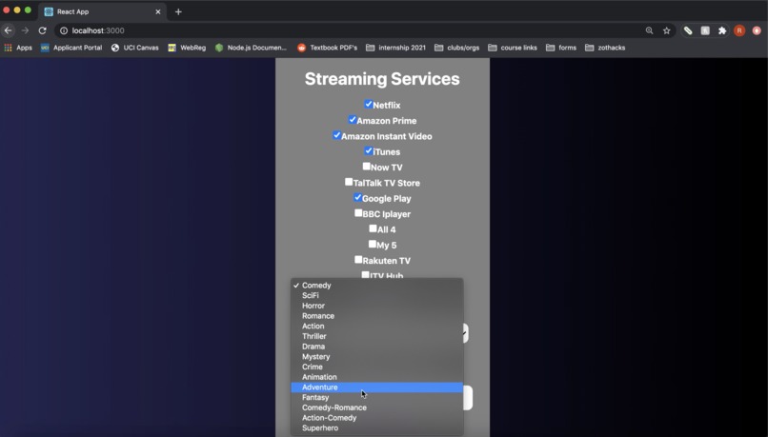This screenshot has height=437, width=768.
Task: Select Comedy in the genre list
Action: click(x=376, y=286)
